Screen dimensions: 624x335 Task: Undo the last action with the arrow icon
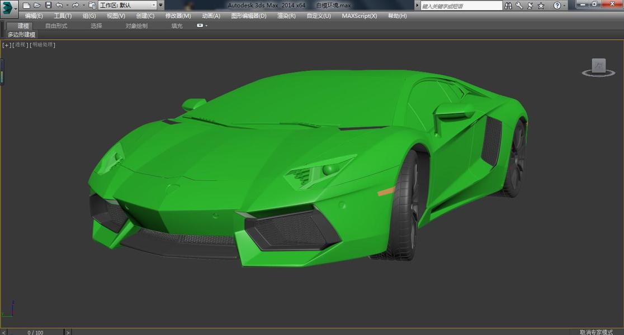tap(59, 6)
